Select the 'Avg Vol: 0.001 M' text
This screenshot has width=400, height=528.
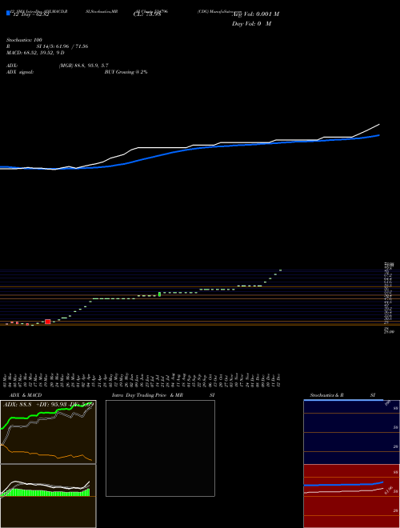(x=255, y=14)
